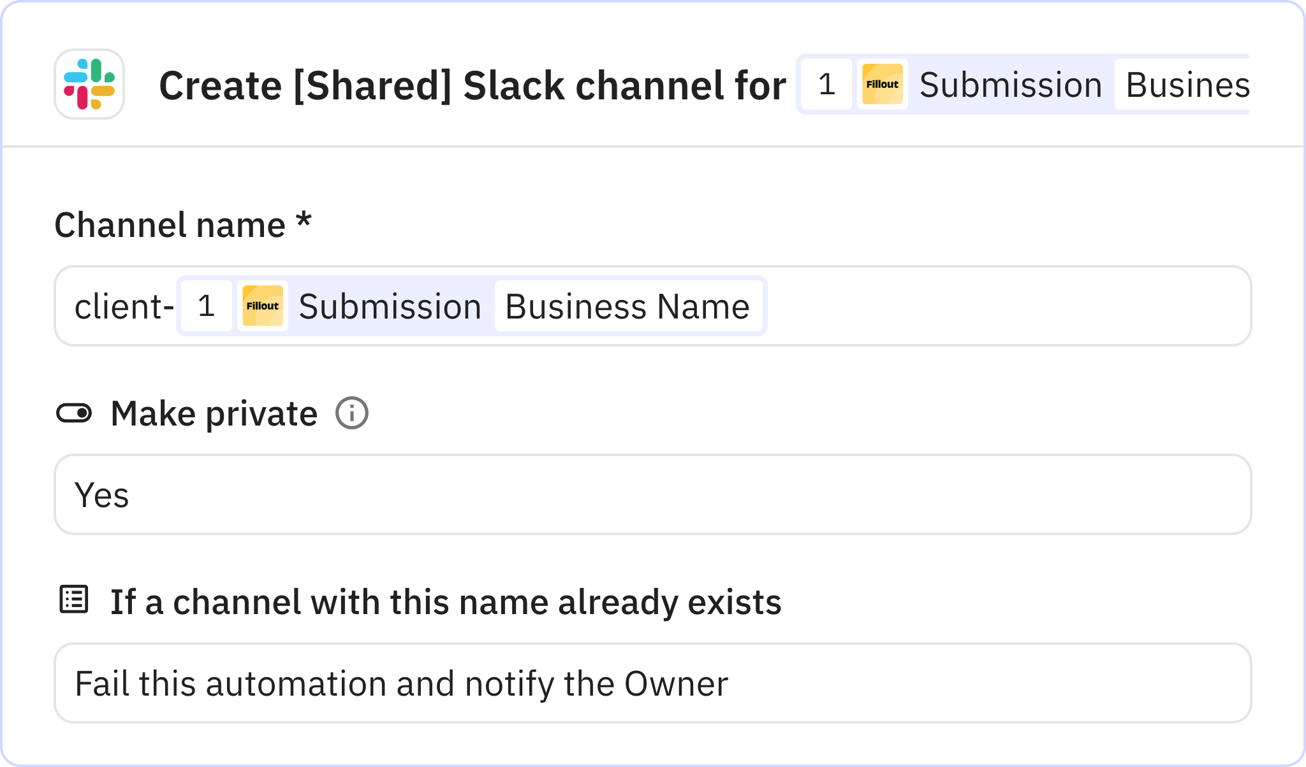
Task: Click the 'Channel name *' label
Action: point(183,224)
